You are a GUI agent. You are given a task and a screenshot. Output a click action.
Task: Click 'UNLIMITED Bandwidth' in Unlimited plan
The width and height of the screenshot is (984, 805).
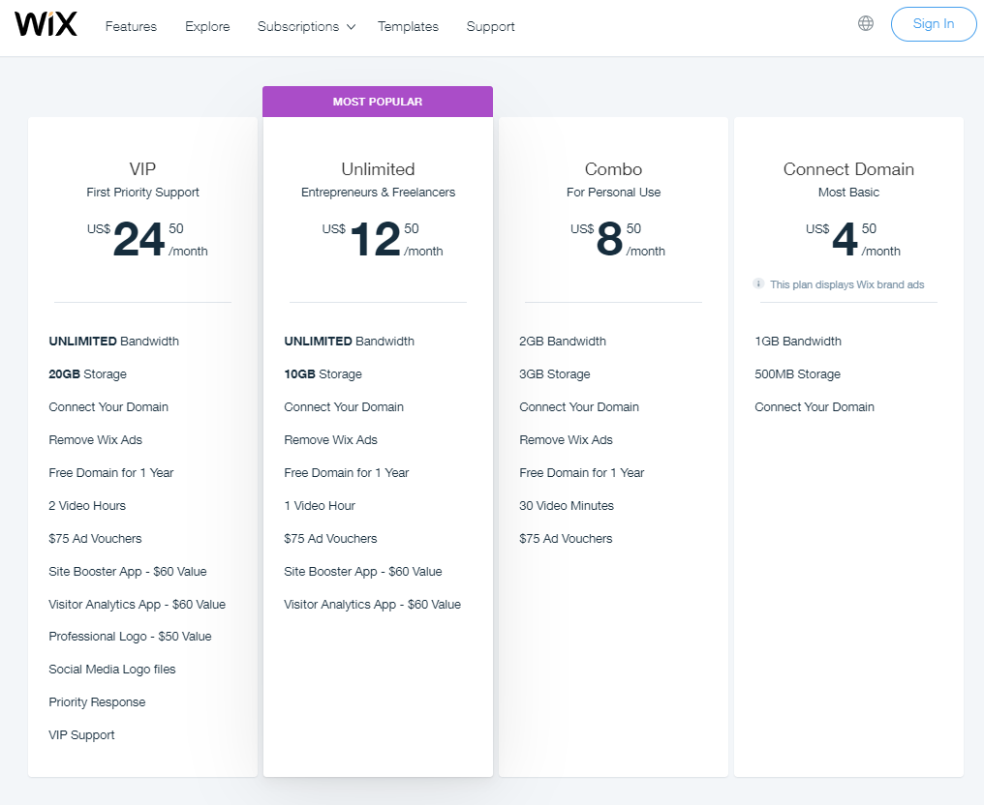click(x=349, y=341)
